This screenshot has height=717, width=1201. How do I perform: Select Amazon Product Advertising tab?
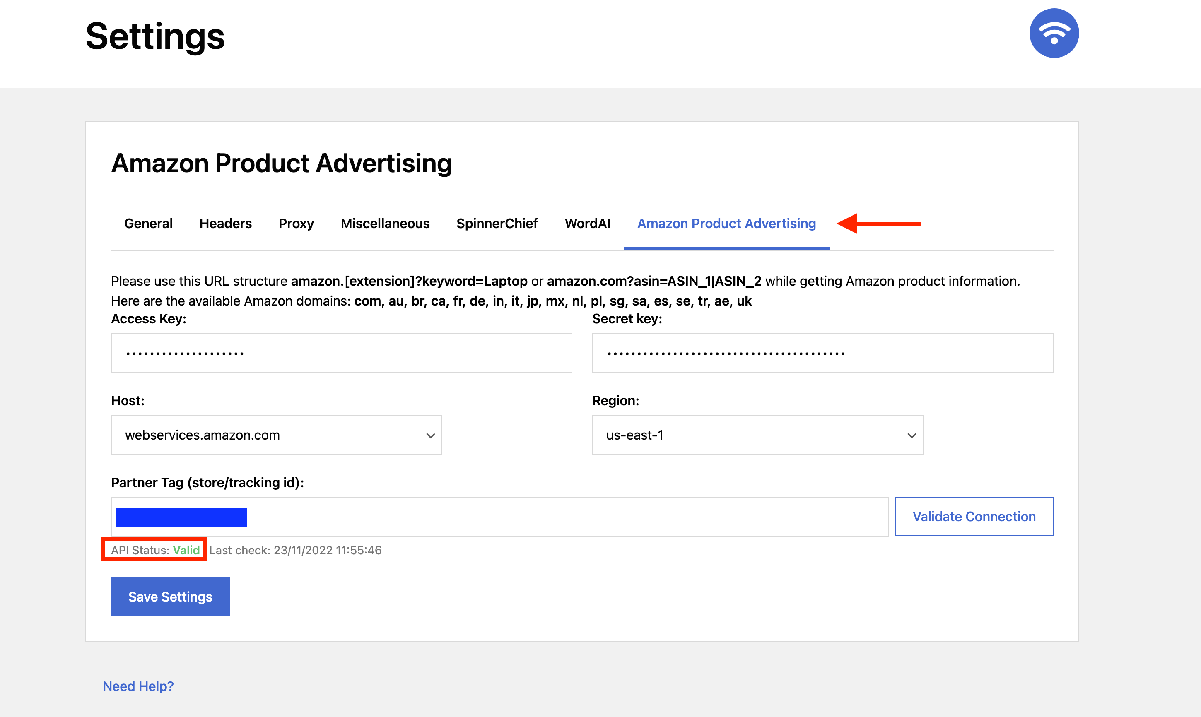pyautogui.click(x=726, y=223)
